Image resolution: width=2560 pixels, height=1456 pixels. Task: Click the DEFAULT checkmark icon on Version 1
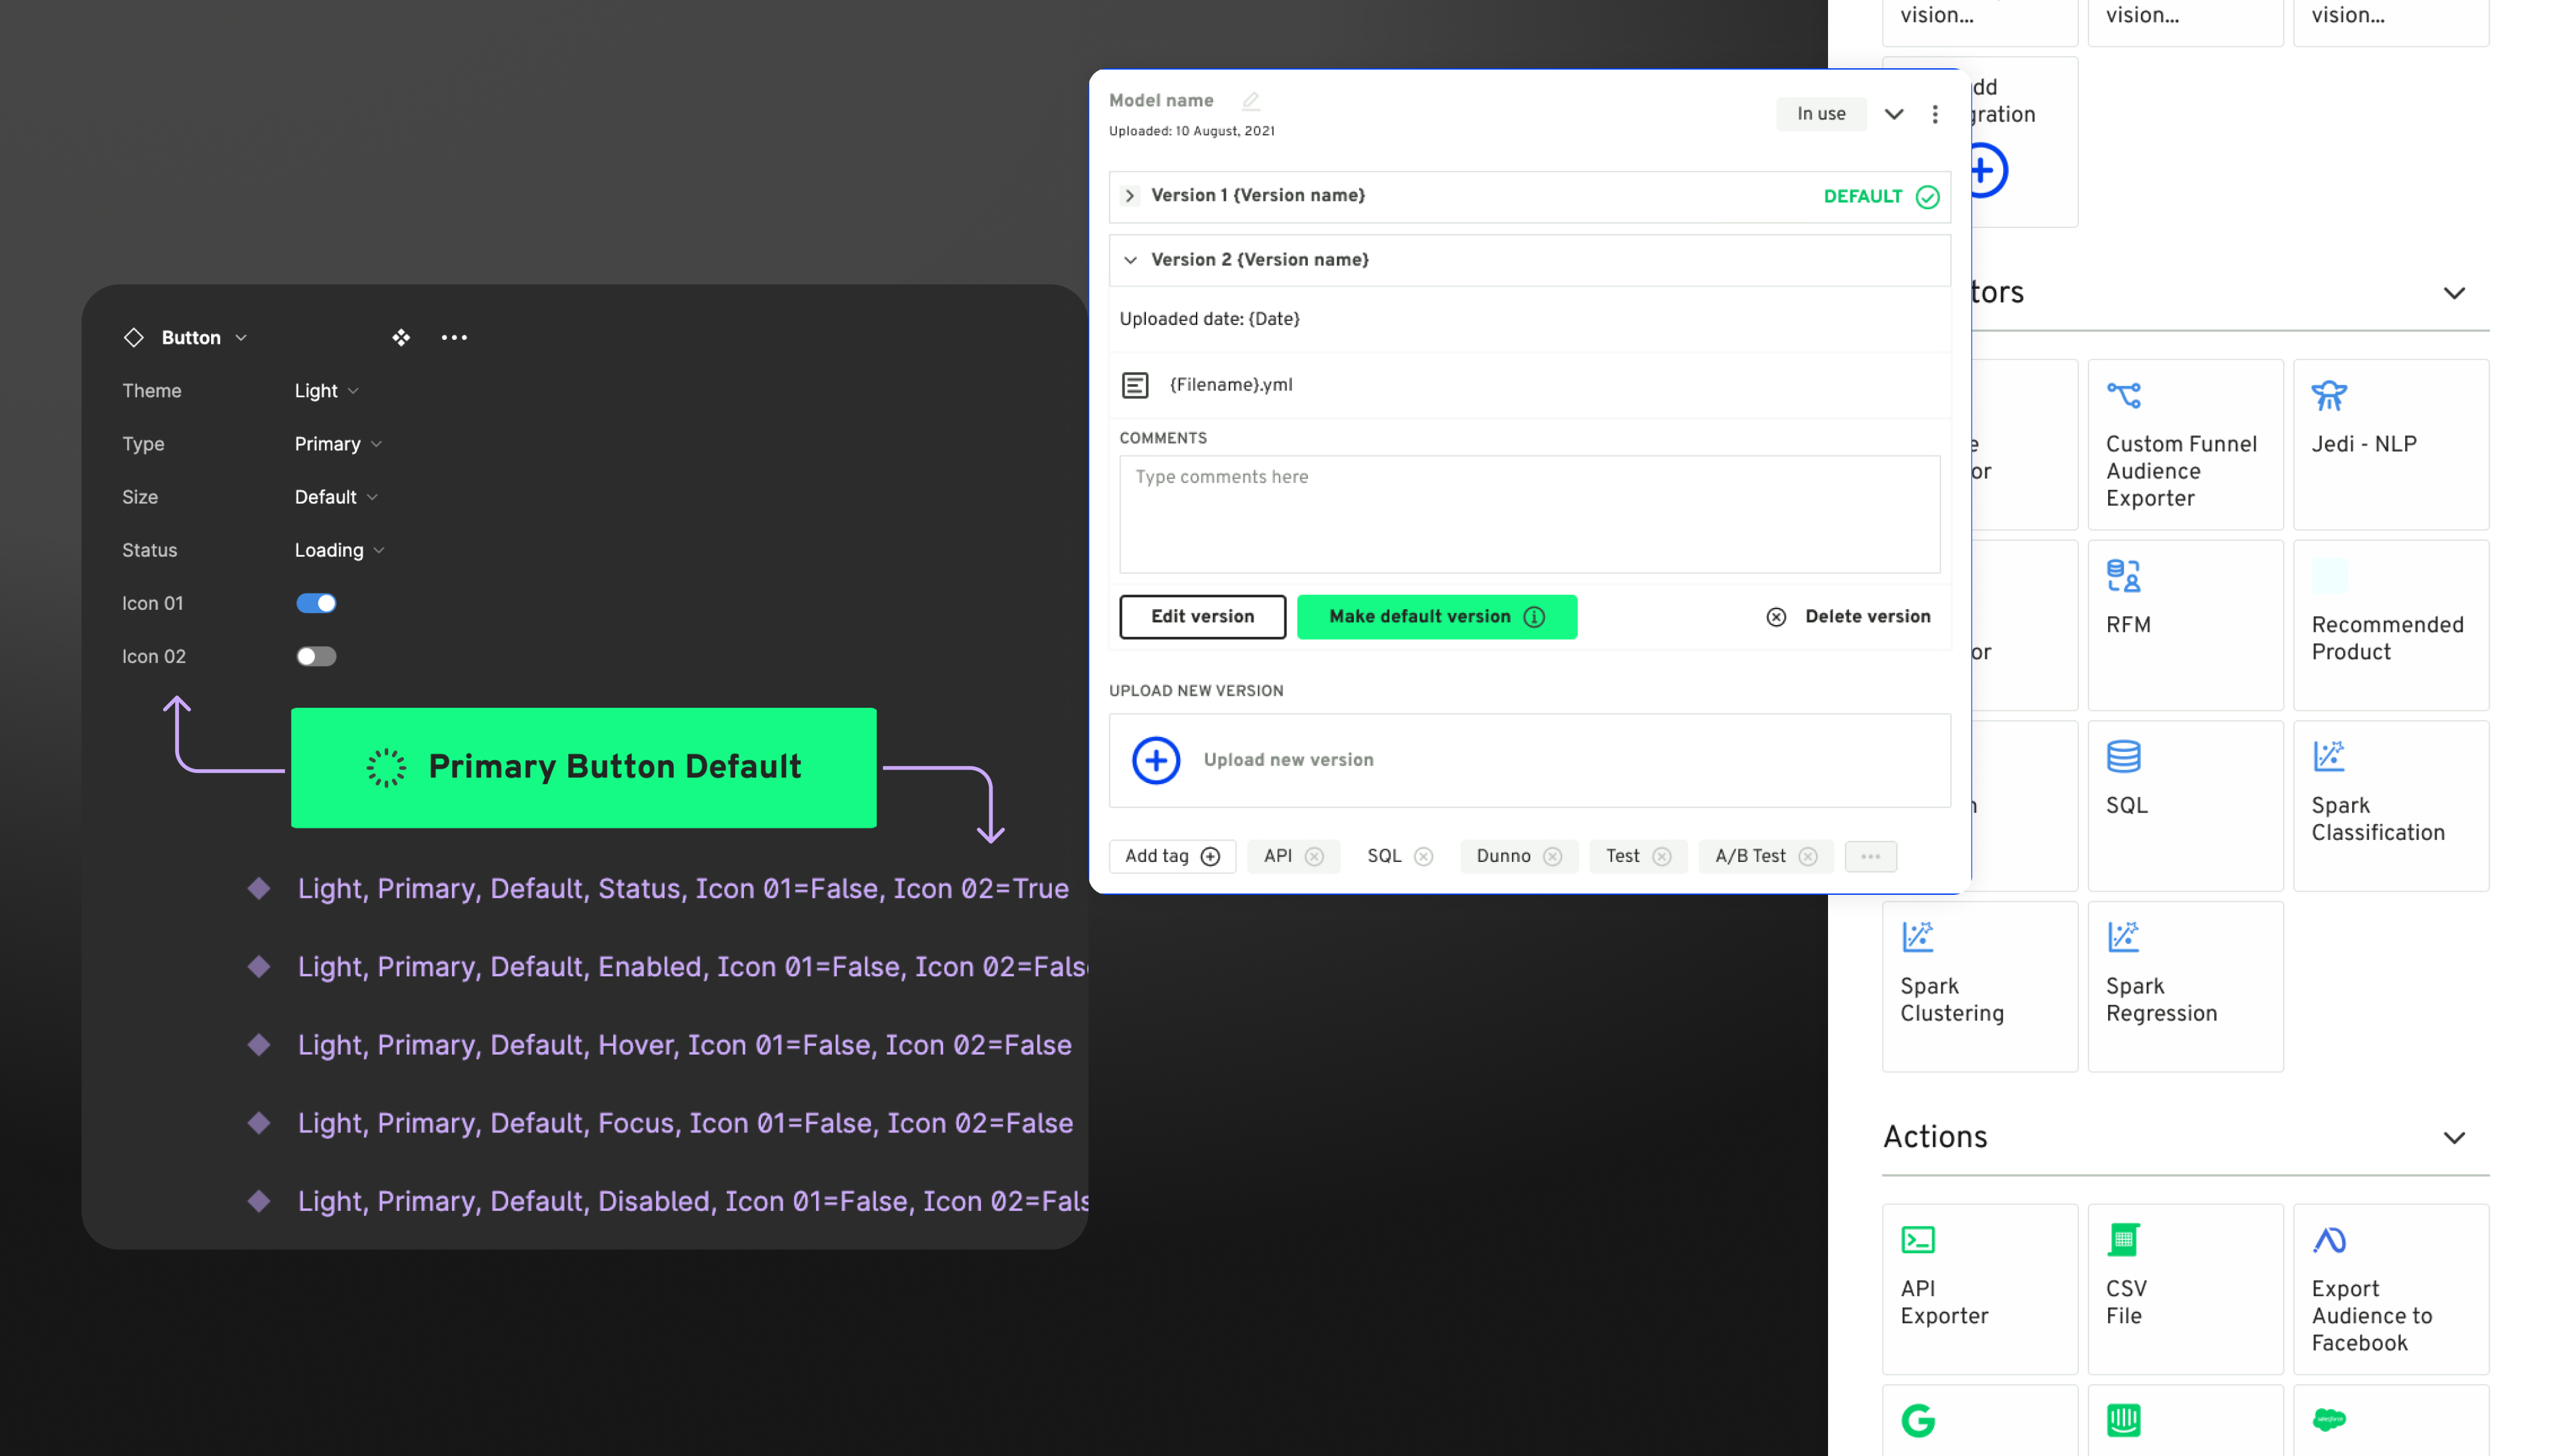pos(1927,197)
